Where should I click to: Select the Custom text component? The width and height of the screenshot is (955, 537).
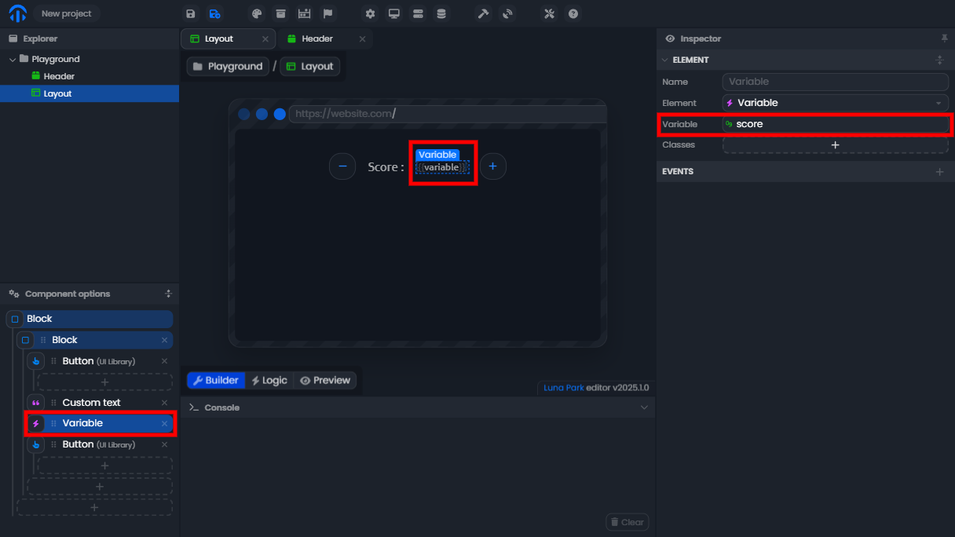[100, 403]
